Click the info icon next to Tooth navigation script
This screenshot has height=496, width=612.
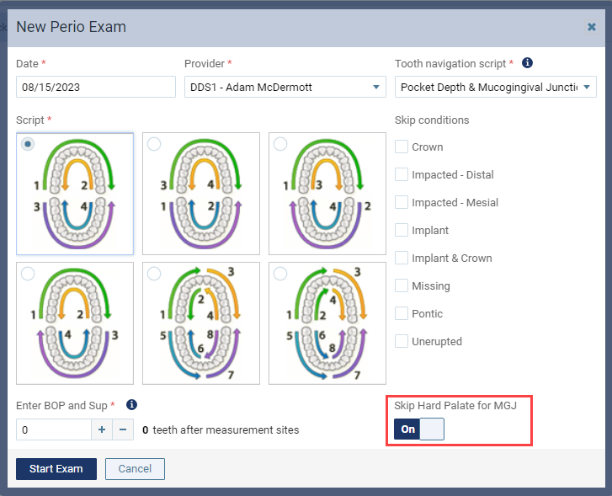click(527, 63)
